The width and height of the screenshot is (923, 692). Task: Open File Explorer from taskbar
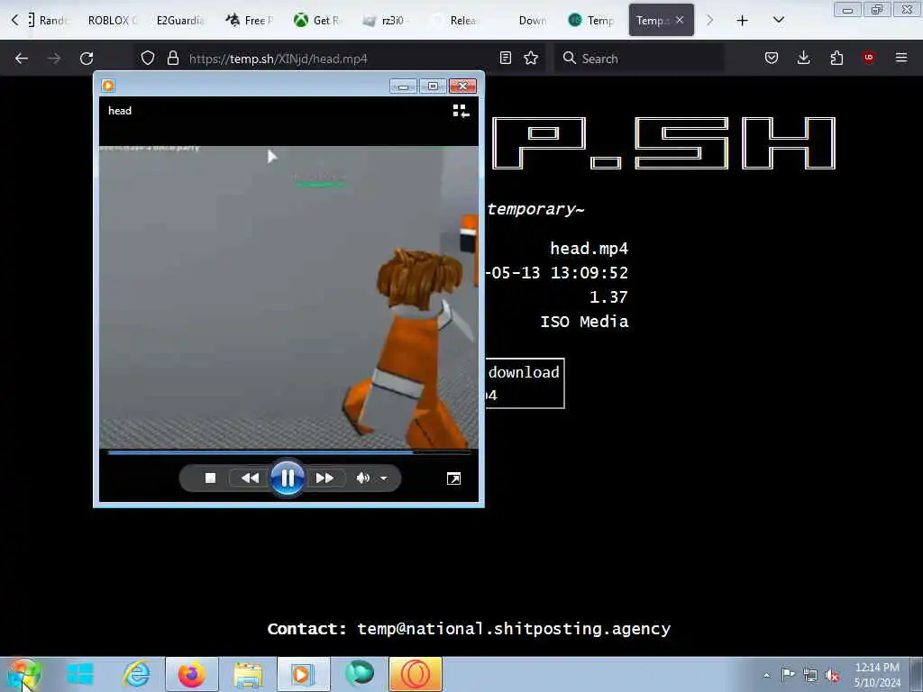(248, 674)
